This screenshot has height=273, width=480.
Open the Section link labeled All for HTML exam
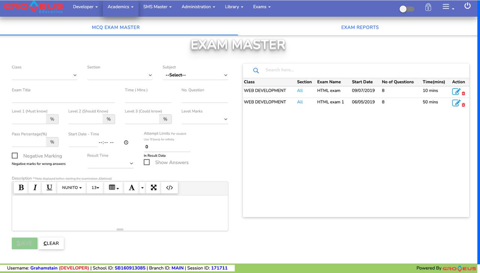(300, 91)
